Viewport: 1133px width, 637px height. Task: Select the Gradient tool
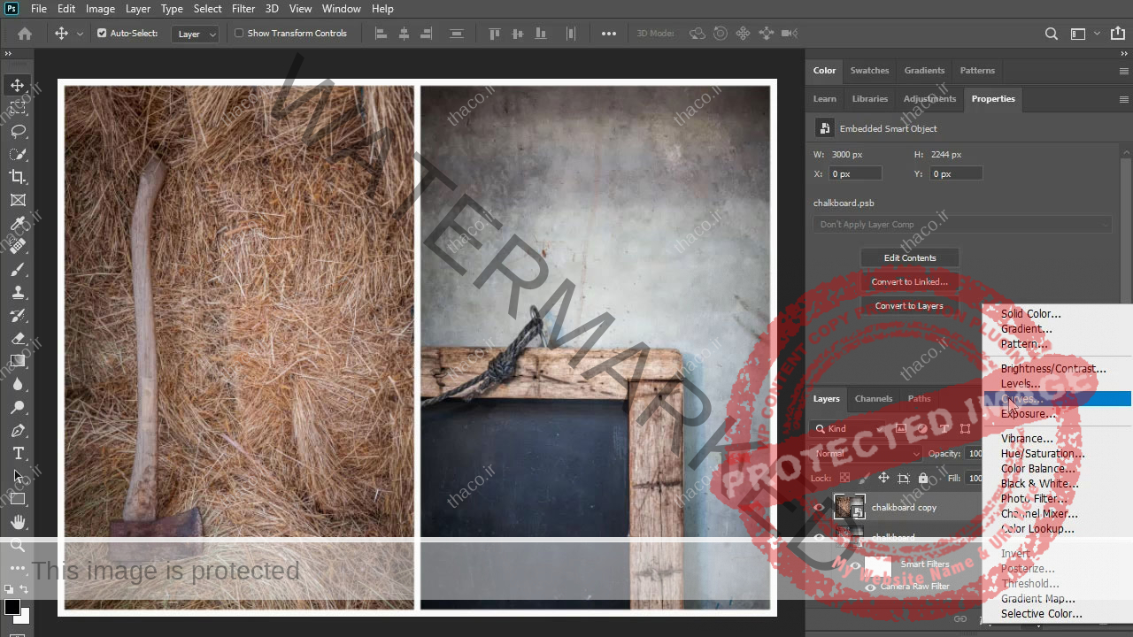pyautogui.click(x=18, y=362)
